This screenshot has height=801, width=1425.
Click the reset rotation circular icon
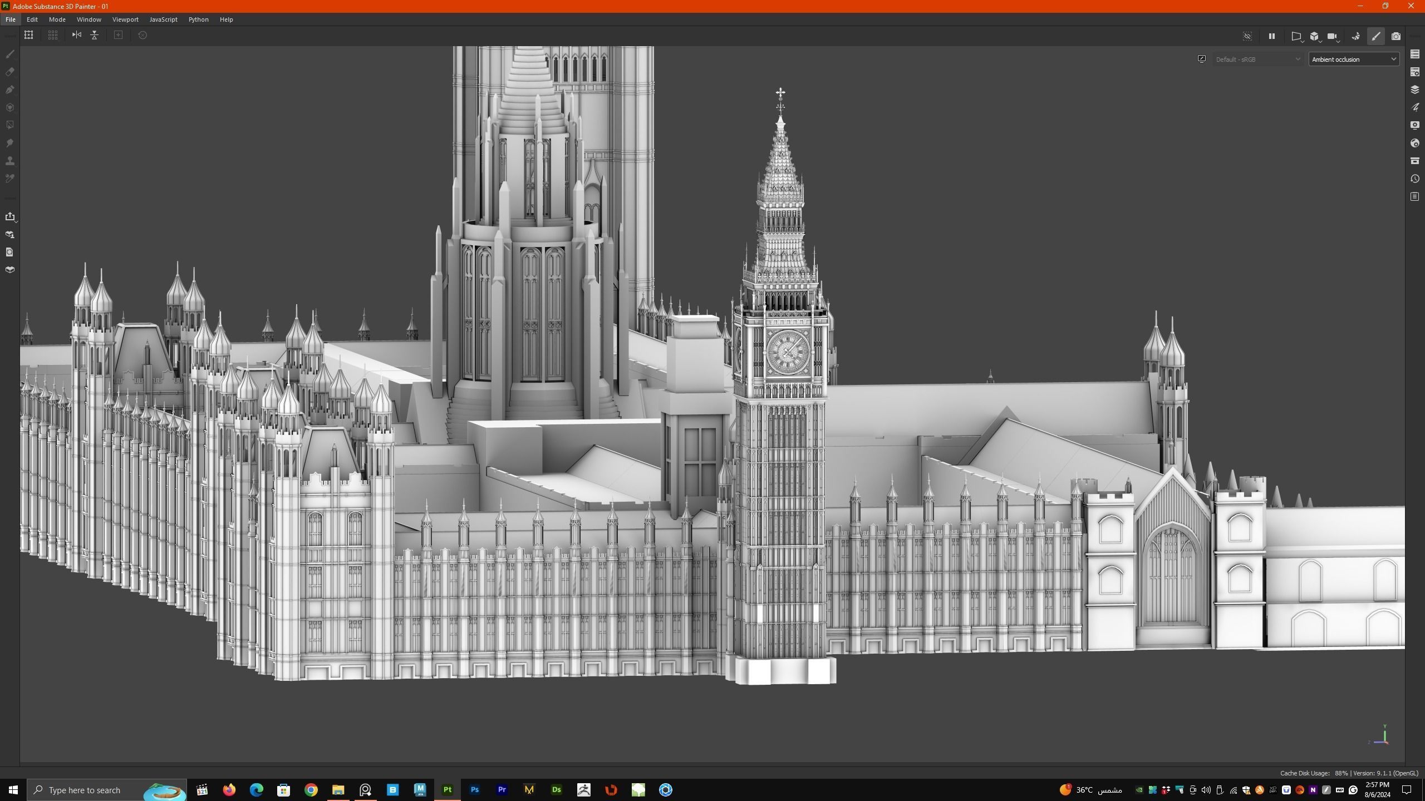[142, 35]
